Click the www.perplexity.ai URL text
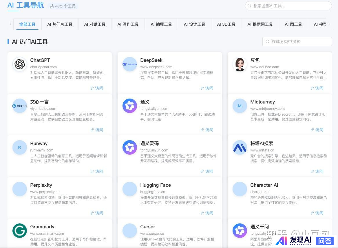The image size is (338, 248). click(44, 192)
